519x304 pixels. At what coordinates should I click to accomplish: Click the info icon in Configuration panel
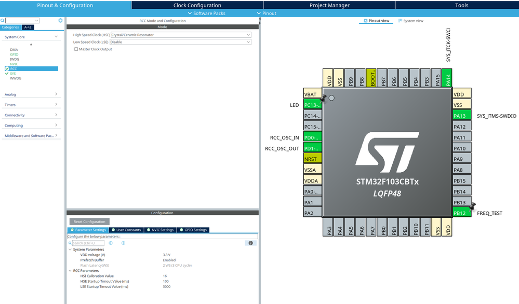250,243
